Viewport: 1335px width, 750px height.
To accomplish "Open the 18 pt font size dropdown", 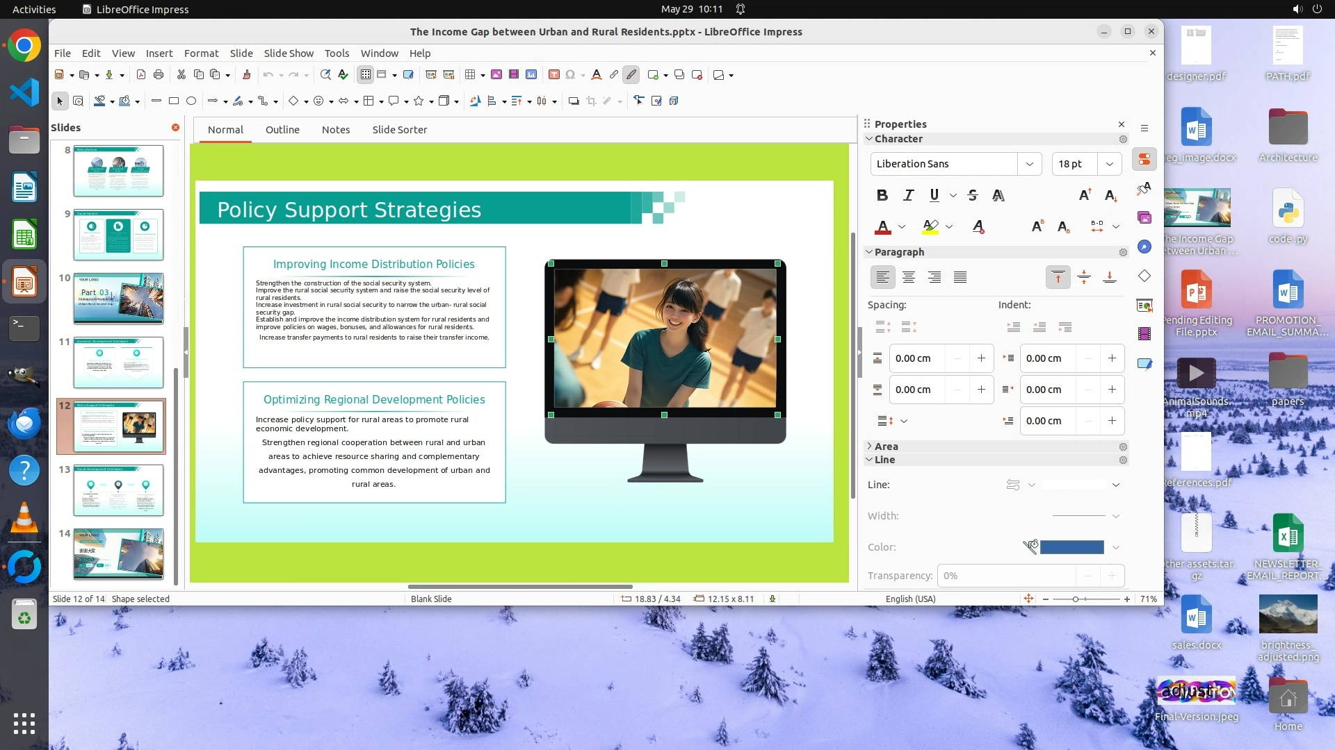I will coord(1109,164).
